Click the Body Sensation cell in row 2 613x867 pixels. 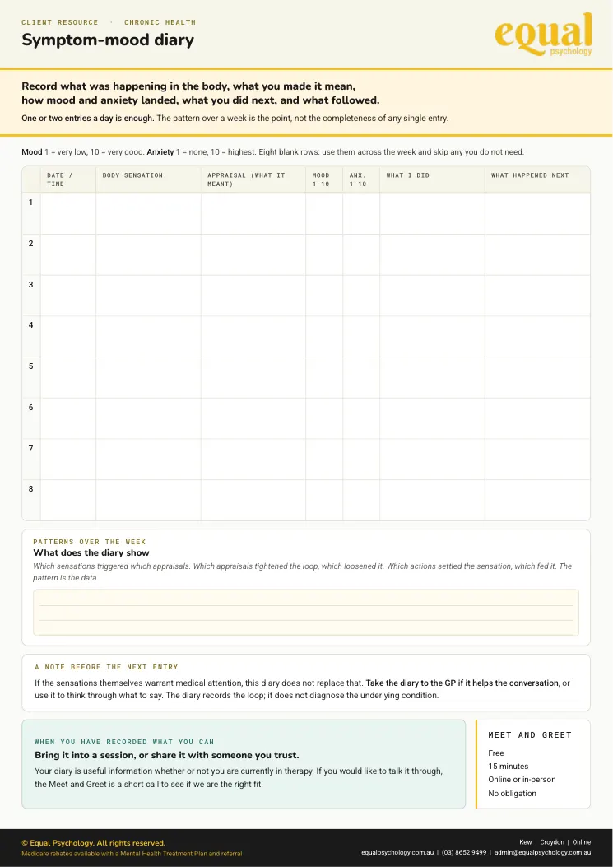[148, 254]
